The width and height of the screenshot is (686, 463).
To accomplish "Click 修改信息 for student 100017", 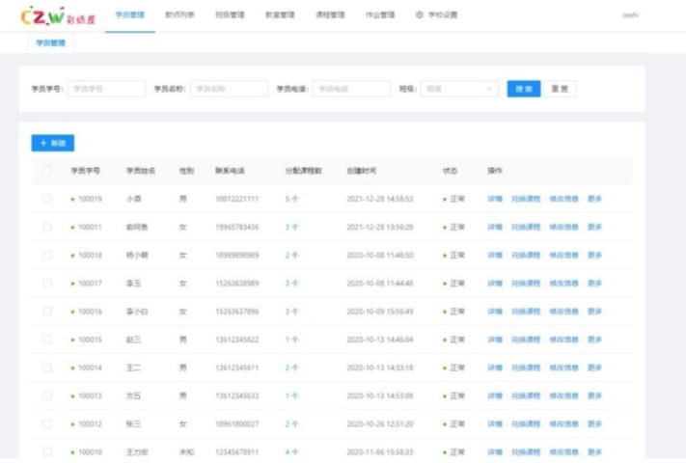I will tap(563, 284).
